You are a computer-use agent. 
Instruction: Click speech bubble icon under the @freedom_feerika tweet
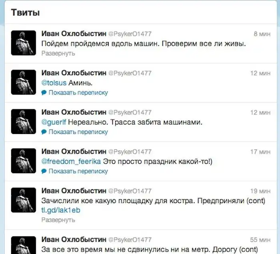(44, 171)
